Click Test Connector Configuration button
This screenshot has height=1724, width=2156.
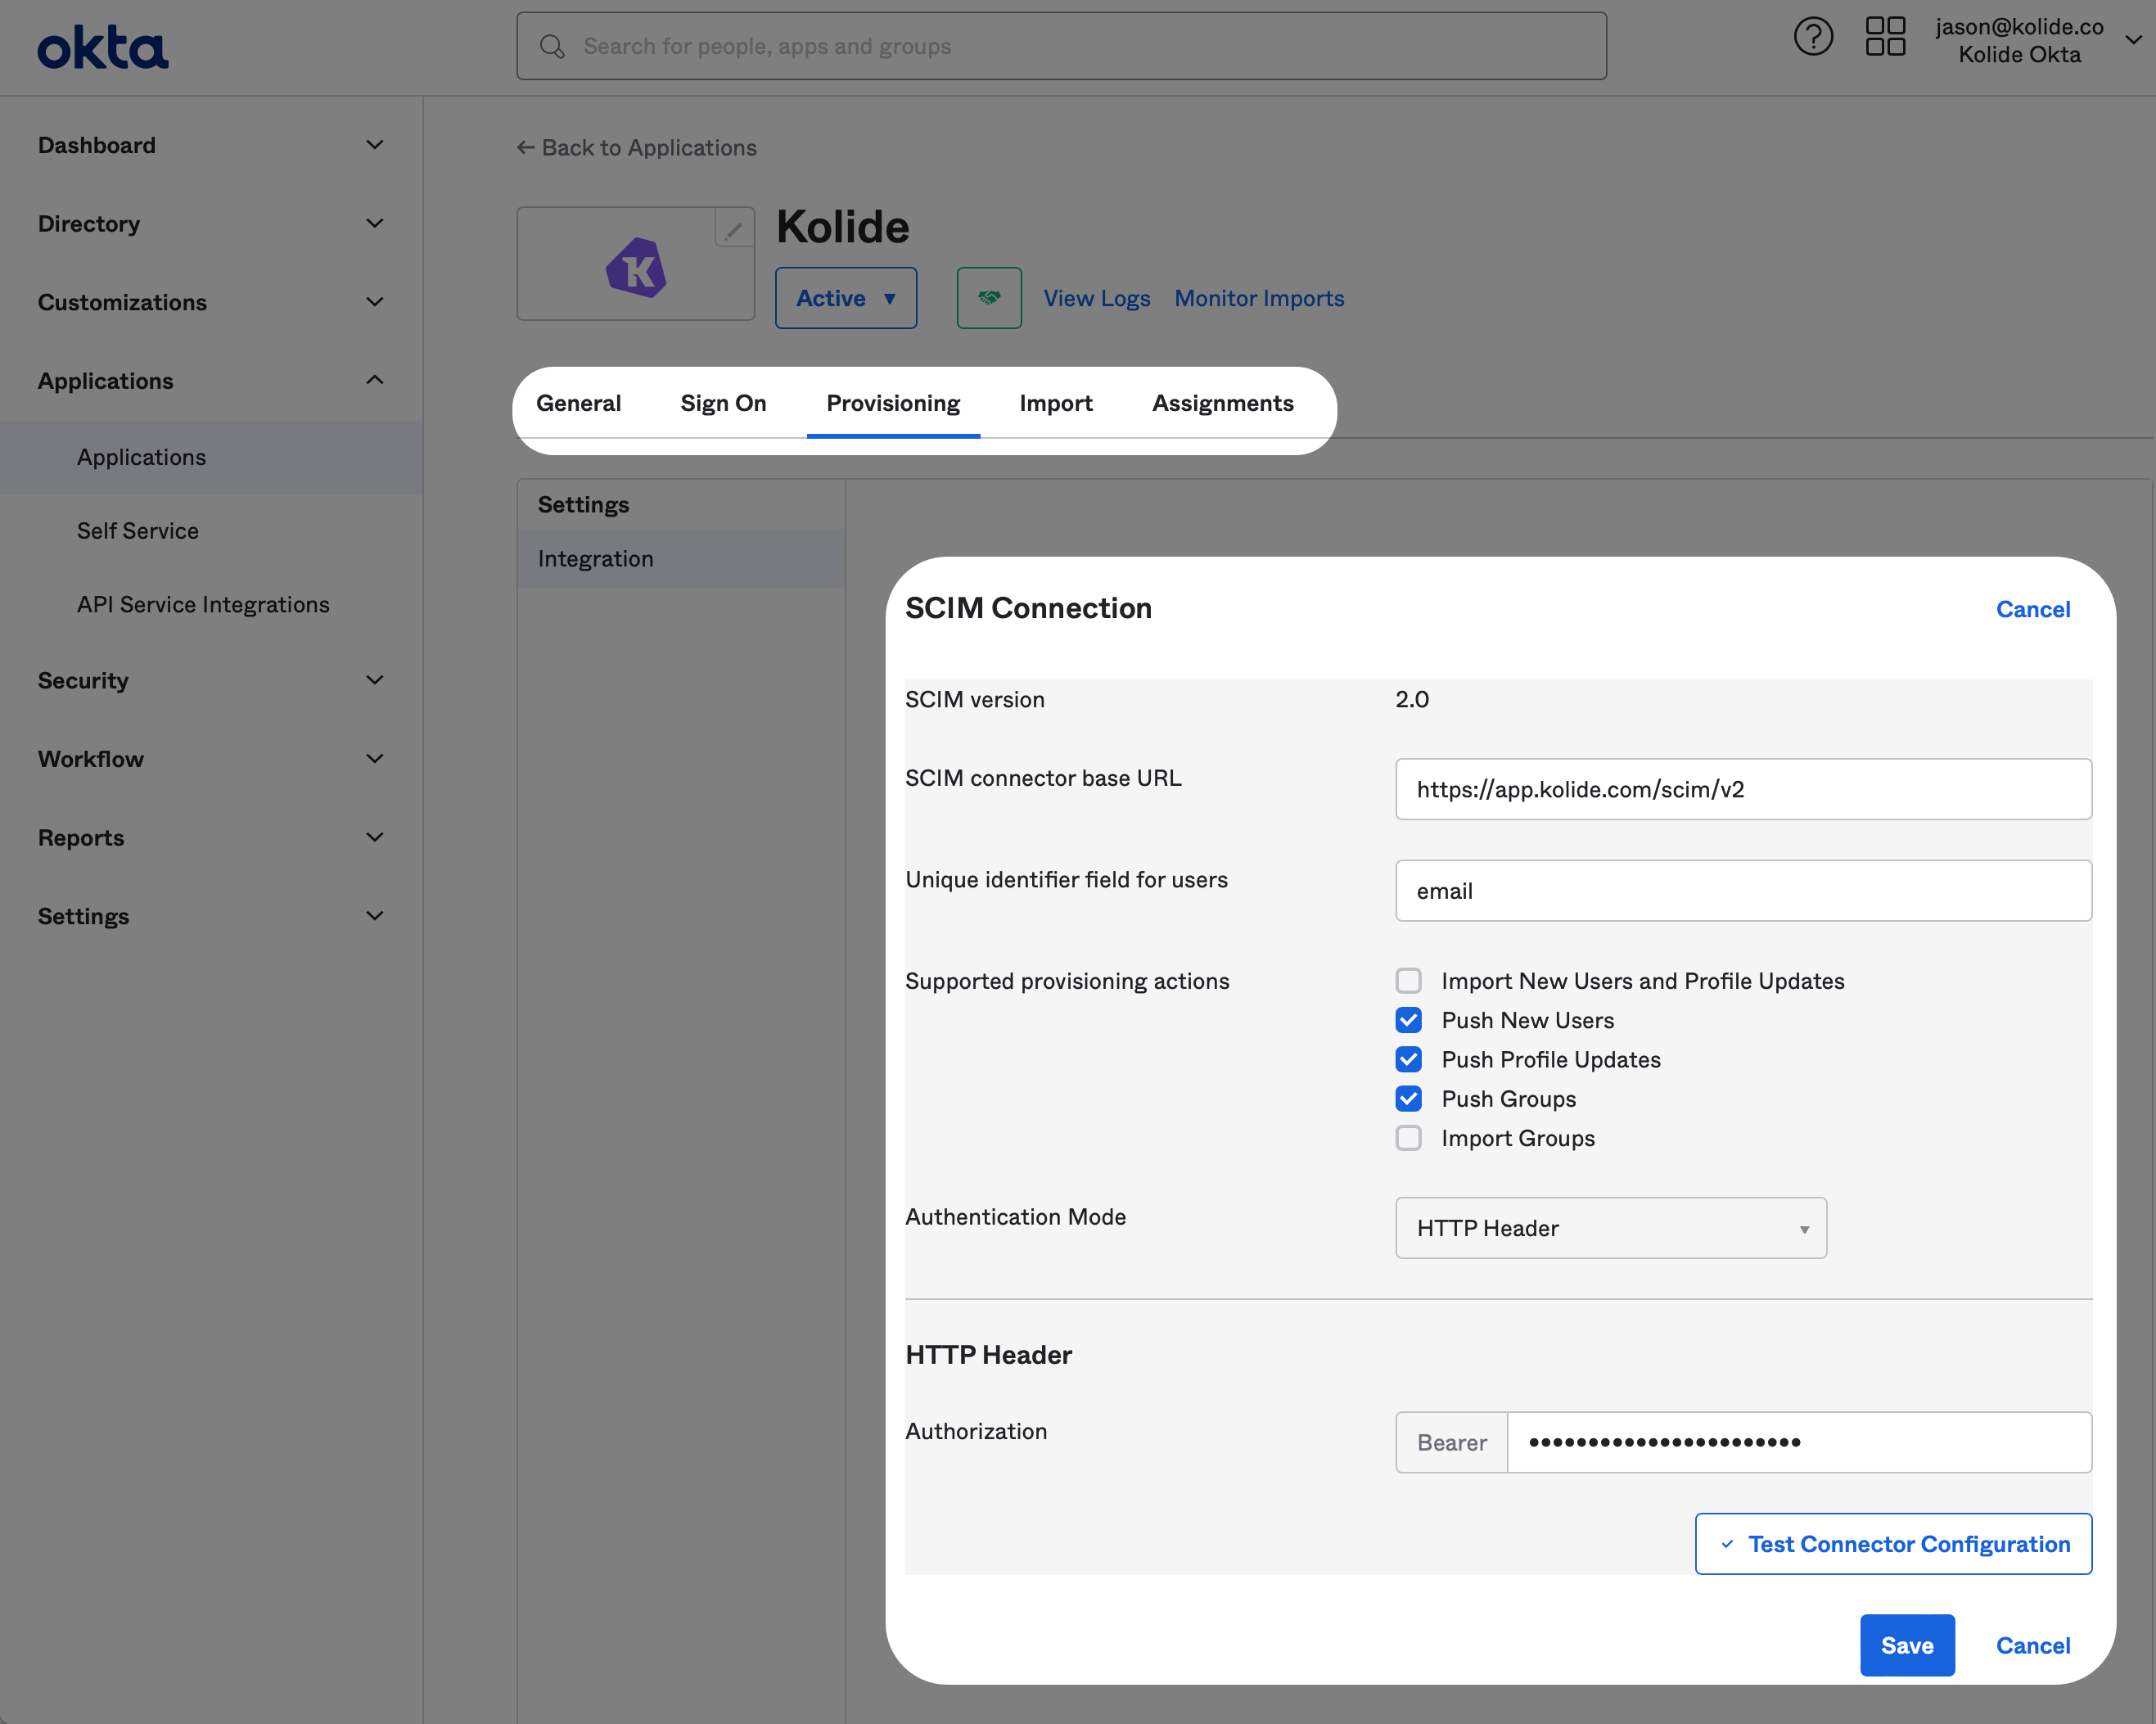1893,1544
